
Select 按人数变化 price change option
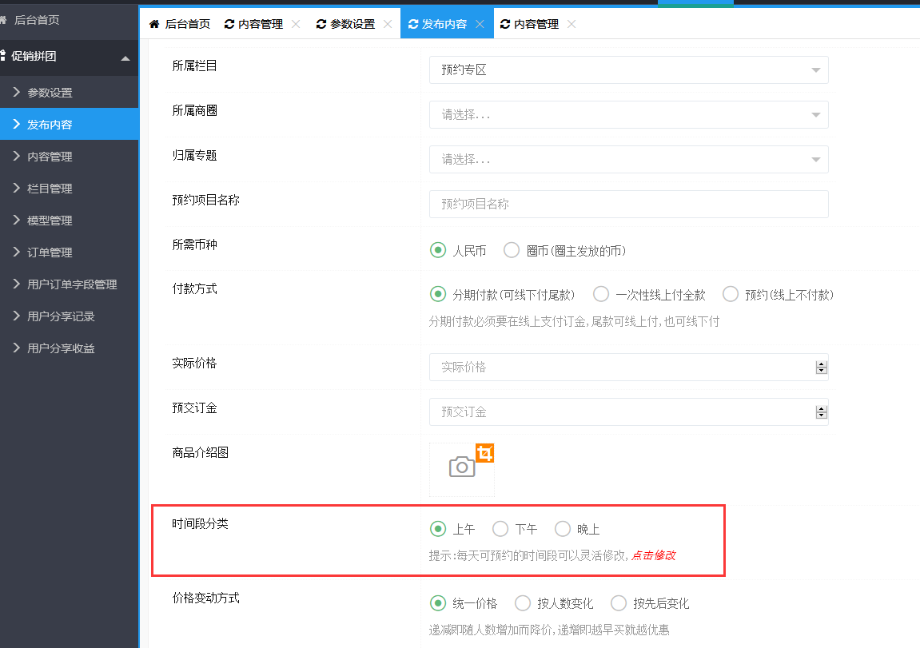tap(523, 602)
